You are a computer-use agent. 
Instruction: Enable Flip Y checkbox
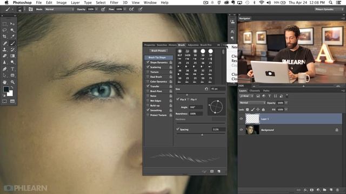189,99
